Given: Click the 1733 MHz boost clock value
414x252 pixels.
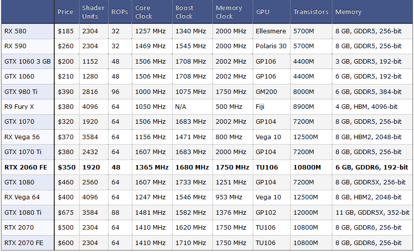Looking at the screenshot, I should (x=191, y=182).
